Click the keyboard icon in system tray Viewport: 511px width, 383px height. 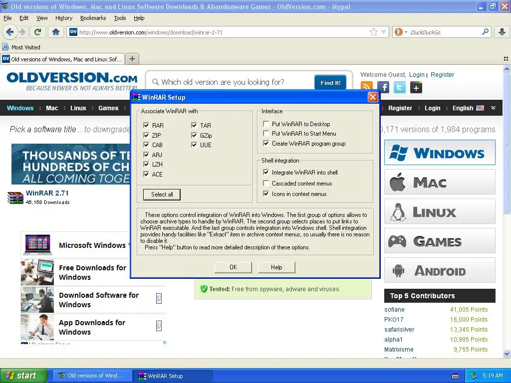coord(455,376)
